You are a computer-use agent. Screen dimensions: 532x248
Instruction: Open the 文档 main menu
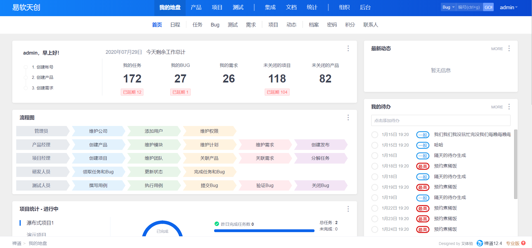(291, 8)
